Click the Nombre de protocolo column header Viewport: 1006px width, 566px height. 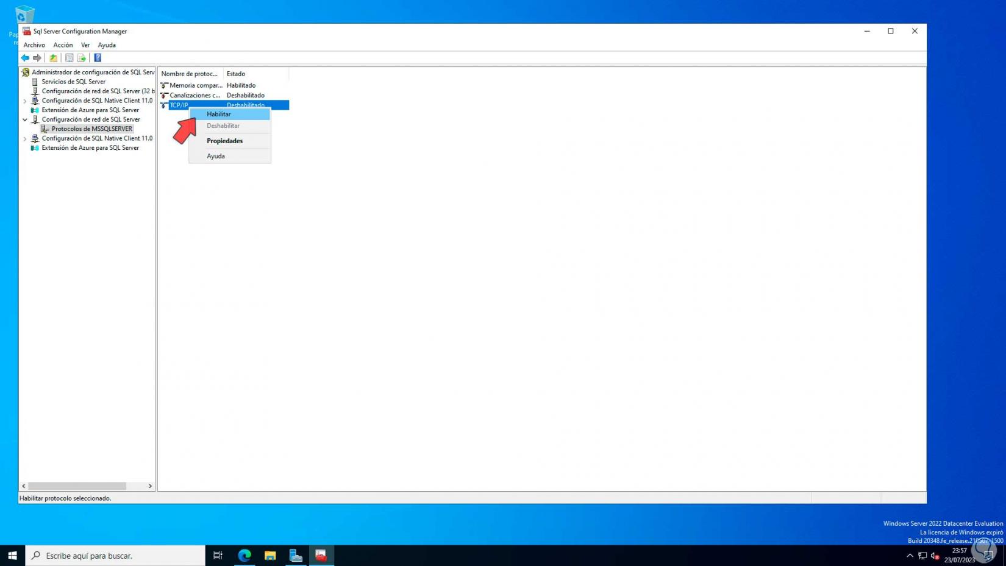[191, 74]
